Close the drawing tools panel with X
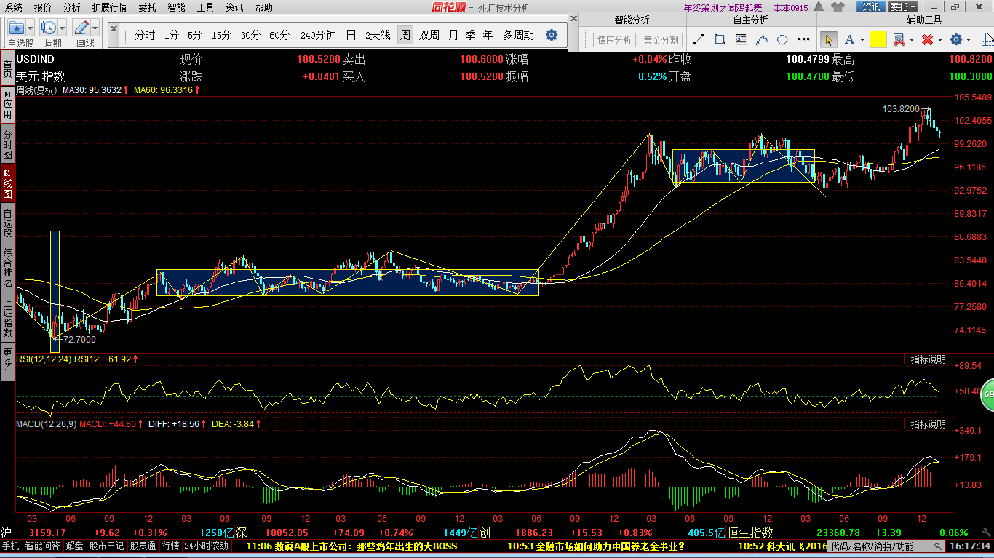 [575, 19]
